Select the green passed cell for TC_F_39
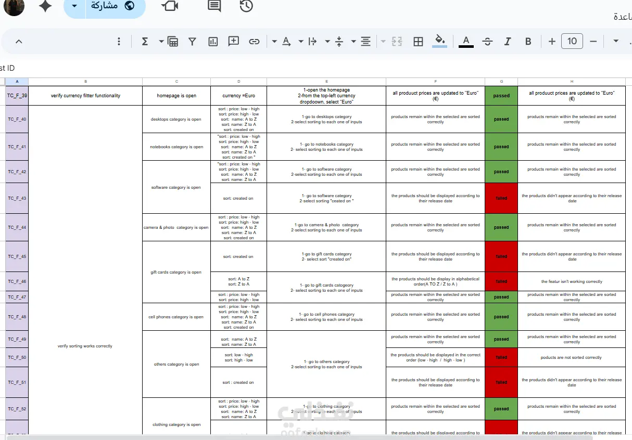Viewport: 632px width, 440px height. coord(501,96)
